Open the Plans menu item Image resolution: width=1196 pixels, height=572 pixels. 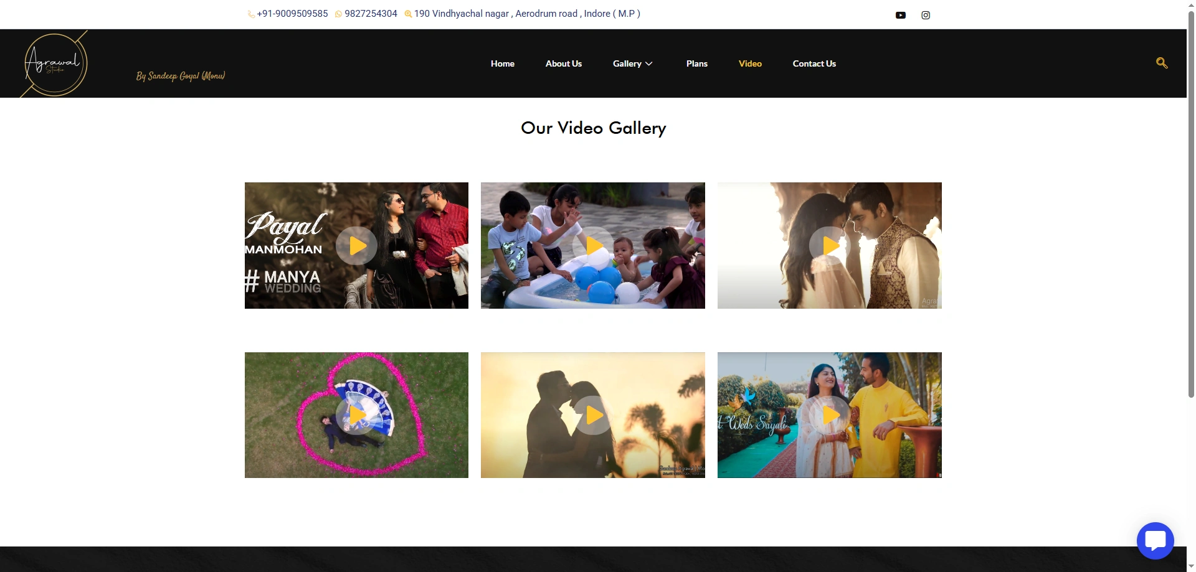click(697, 63)
